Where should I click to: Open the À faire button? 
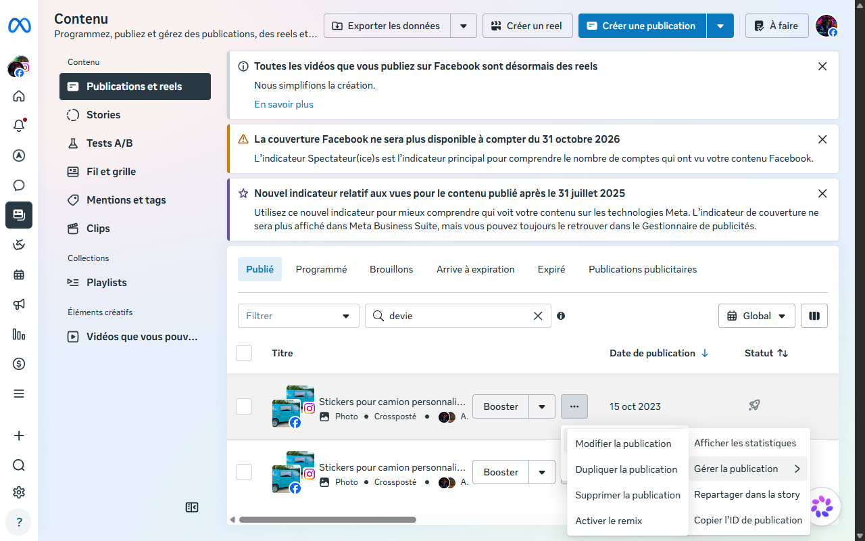coord(777,26)
